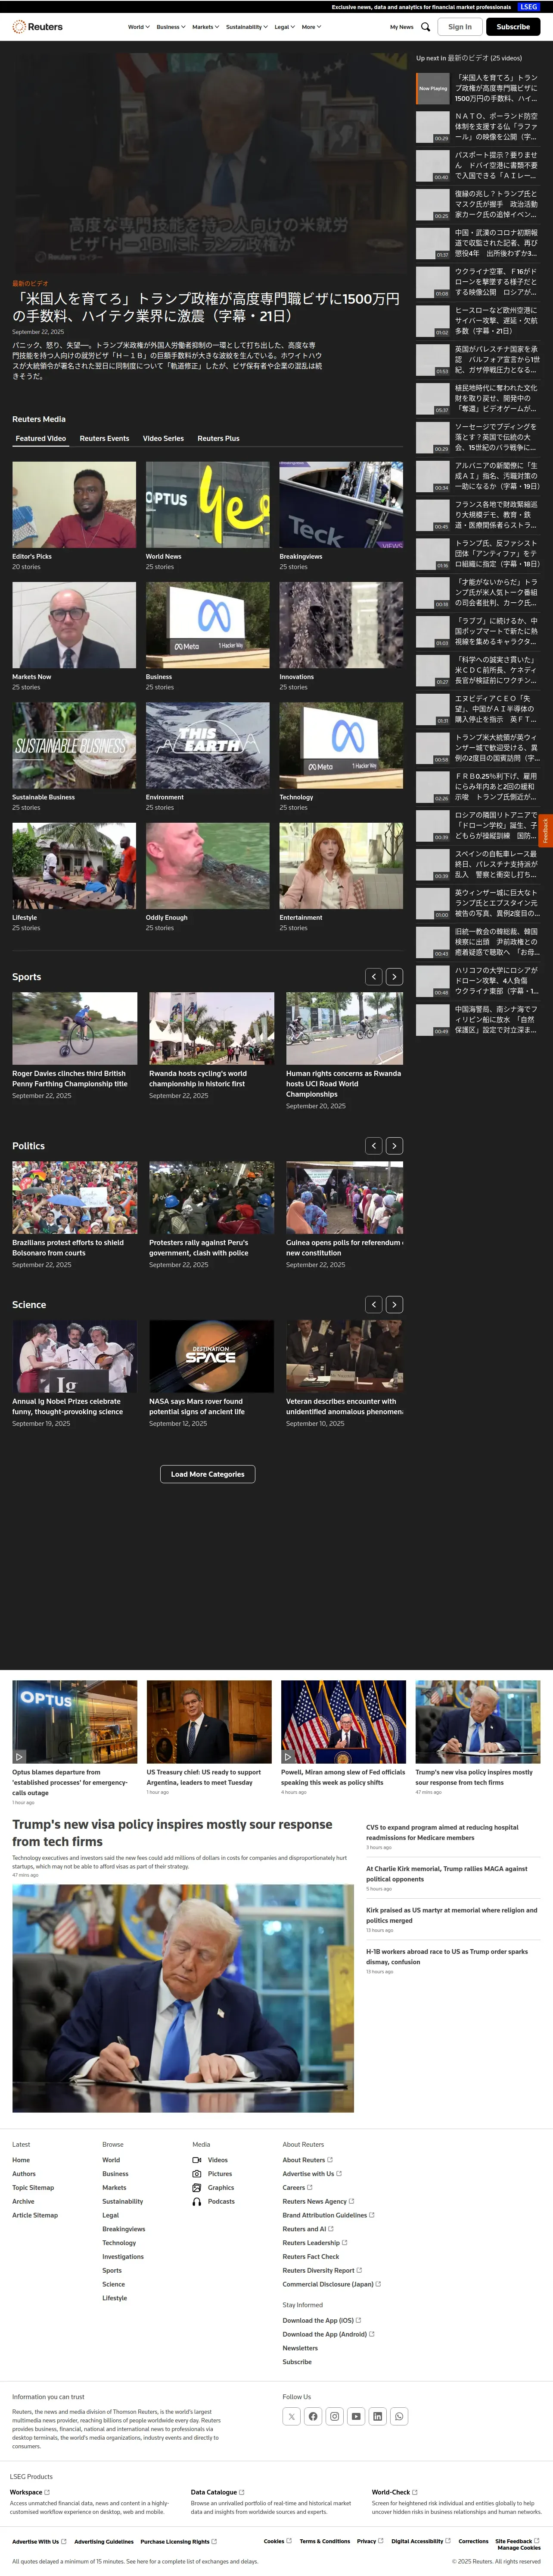Open the vertical Feedback tab
The height and width of the screenshot is (2576, 553).
(x=546, y=830)
